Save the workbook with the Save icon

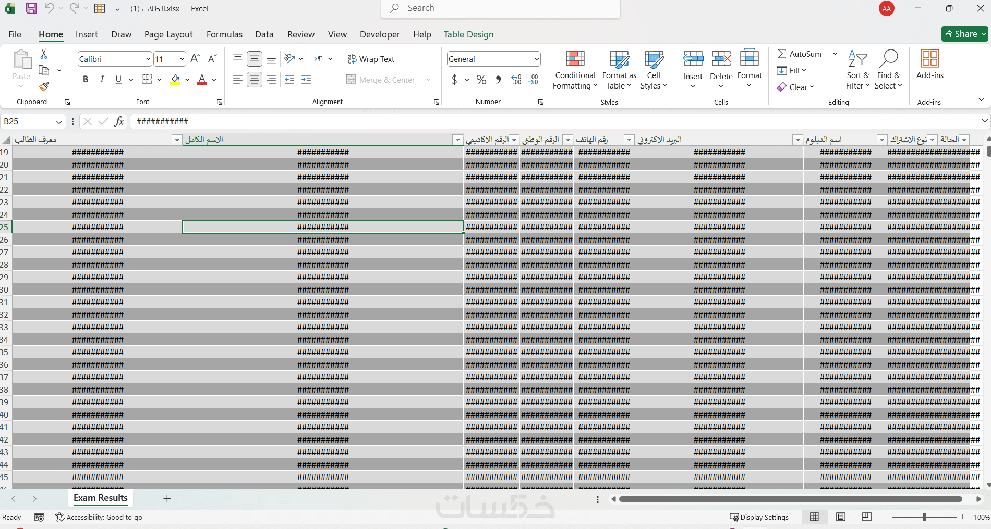click(x=31, y=8)
